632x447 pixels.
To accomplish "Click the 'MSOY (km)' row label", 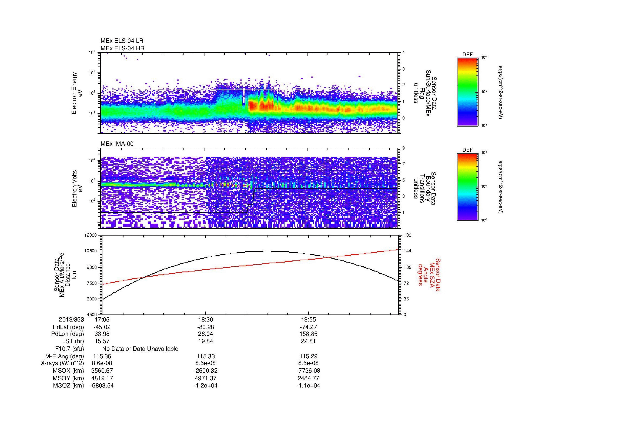I will pyautogui.click(x=69, y=378).
